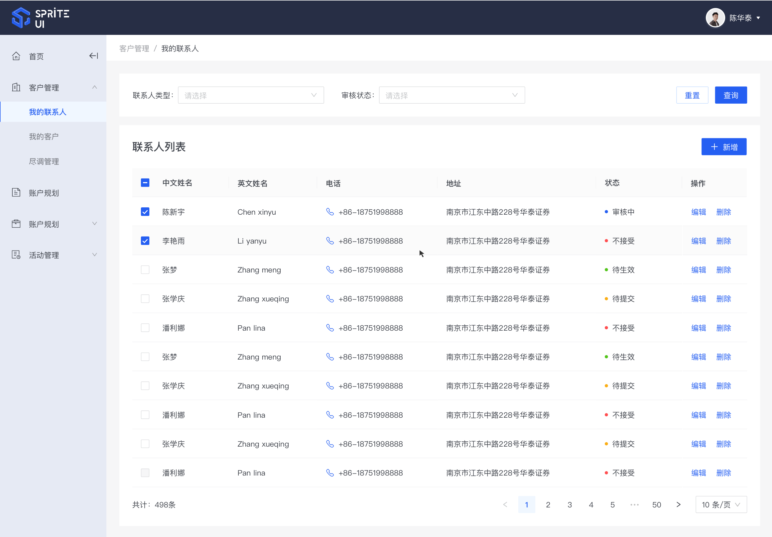Click the document icon beside first 账户规划
Screen dimensions: 772x537
pyautogui.click(x=16, y=192)
